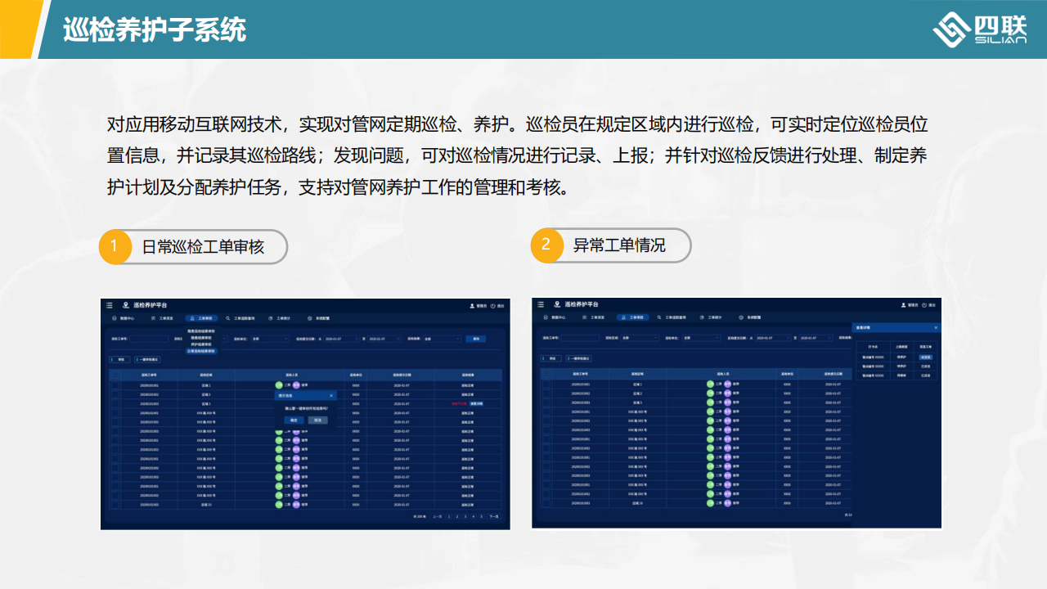Open 工单统计 tab in left screenshot

[280, 318]
